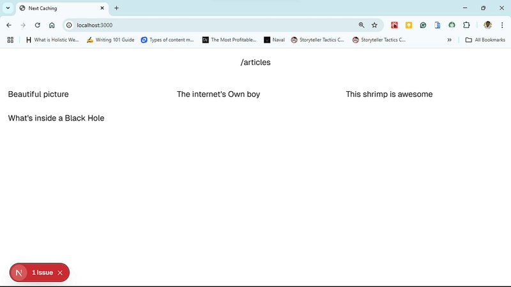The height and width of the screenshot is (287, 511).
Task: Open the tab search dropdown
Action: 8,8
